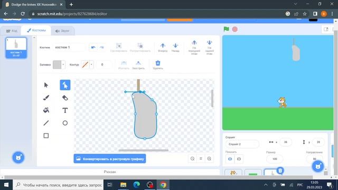The image size is (338, 190).
Task: Select the Text tool
Action: 65,110
